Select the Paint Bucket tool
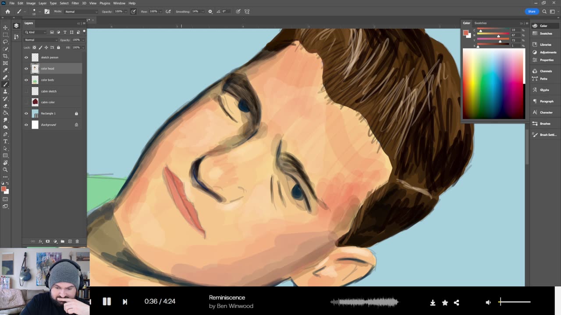Image resolution: width=561 pixels, height=315 pixels. (5, 112)
